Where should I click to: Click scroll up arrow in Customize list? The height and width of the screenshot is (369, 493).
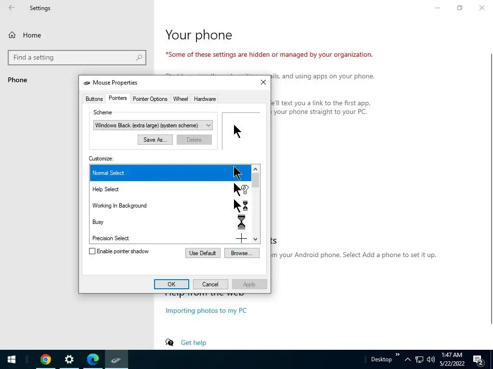click(255, 169)
